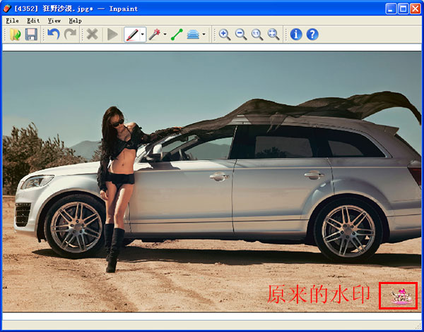Open the Edit menu
Viewport: 424px width, 332px height.
coord(33,20)
